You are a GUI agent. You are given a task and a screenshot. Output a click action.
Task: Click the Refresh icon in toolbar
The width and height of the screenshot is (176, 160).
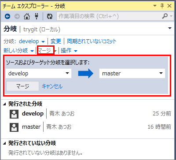[x=50, y=16]
